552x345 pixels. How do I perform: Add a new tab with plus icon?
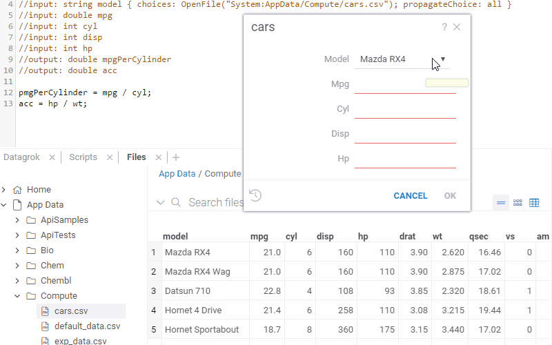tap(175, 157)
